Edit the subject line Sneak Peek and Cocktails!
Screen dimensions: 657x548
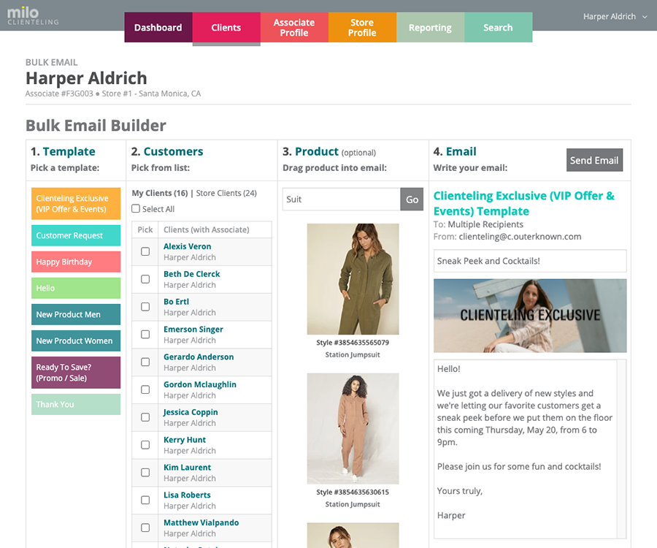[530, 261]
